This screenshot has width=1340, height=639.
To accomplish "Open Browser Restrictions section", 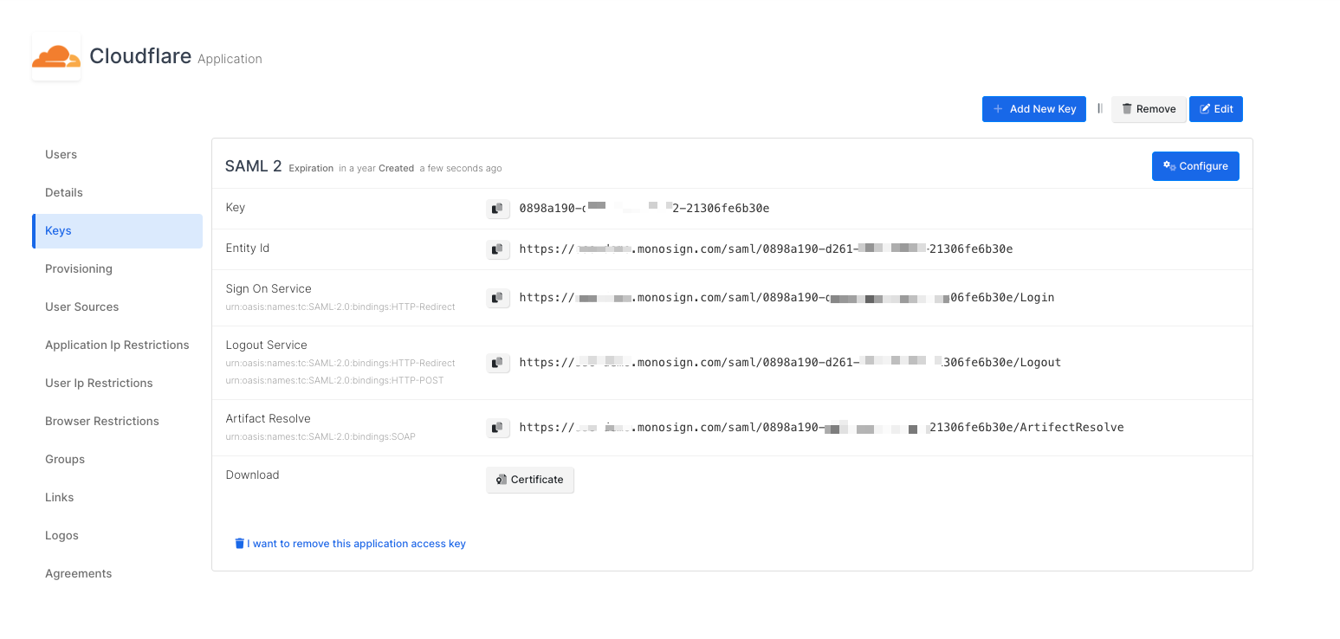I will tap(102, 422).
